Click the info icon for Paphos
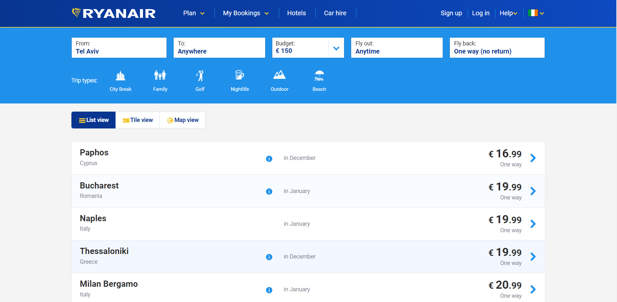Viewport: 617px width, 302px height. pyautogui.click(x=269, y=159)
